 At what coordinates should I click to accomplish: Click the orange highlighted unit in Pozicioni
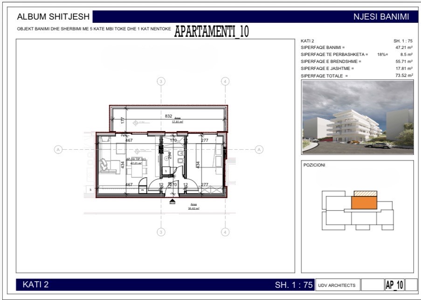[363, 202]
